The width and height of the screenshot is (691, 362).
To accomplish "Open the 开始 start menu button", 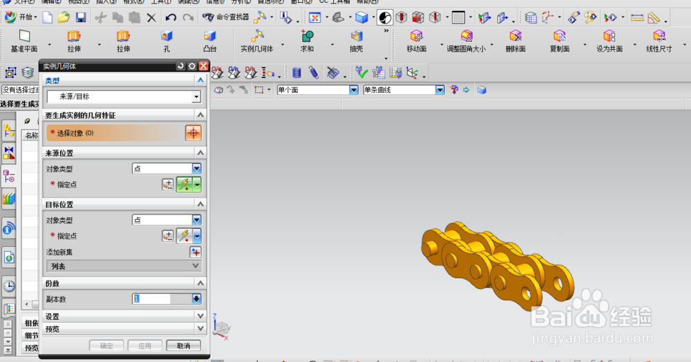I will [x=20, y=17].
